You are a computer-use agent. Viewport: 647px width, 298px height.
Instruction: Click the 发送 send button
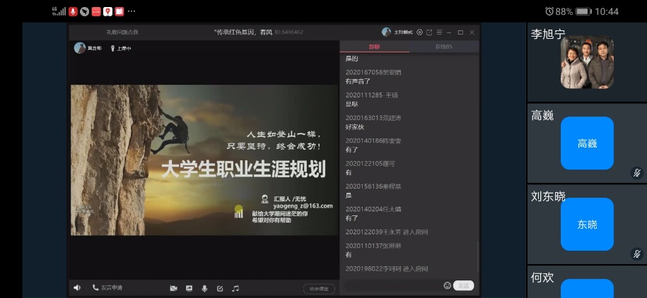[x=463, y=285]
